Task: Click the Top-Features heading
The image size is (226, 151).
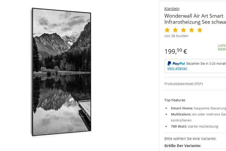Action: pyautogui.click(x=175, y=100)
